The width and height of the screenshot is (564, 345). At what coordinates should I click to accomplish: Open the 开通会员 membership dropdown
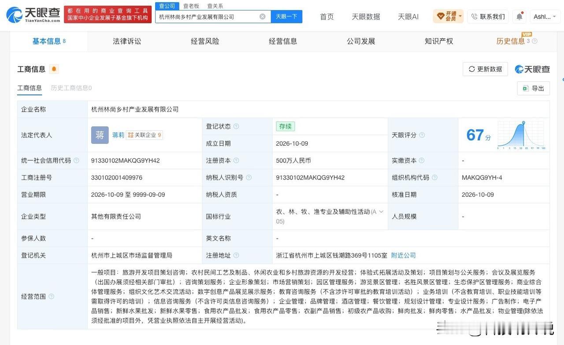448,17
